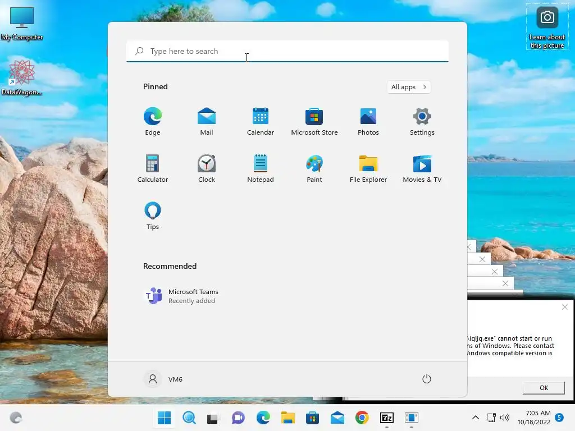This screenshot has height=431, width=575.
Task: Close the iqijq.exe error dialog
Action: click(565, 307)
